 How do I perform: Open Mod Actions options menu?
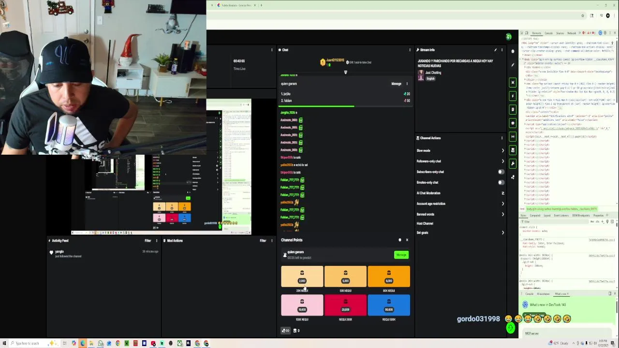272,240
